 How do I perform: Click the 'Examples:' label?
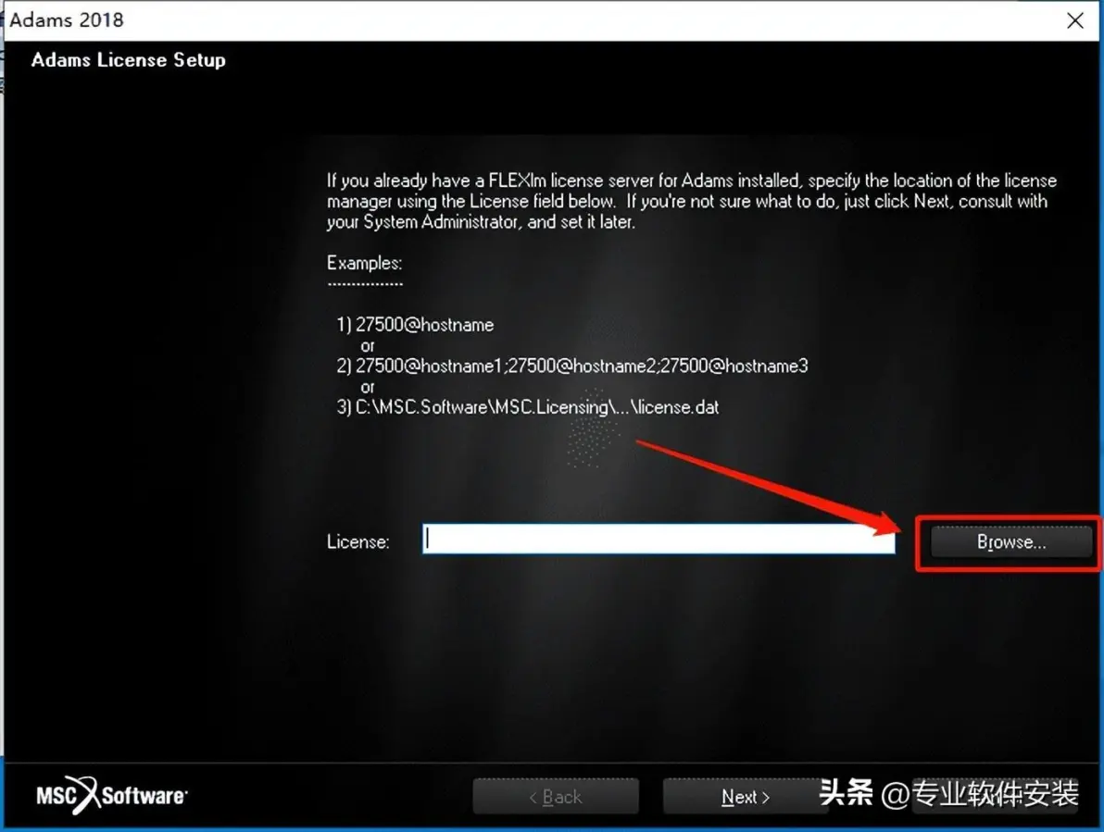click(x=365, y=264)
